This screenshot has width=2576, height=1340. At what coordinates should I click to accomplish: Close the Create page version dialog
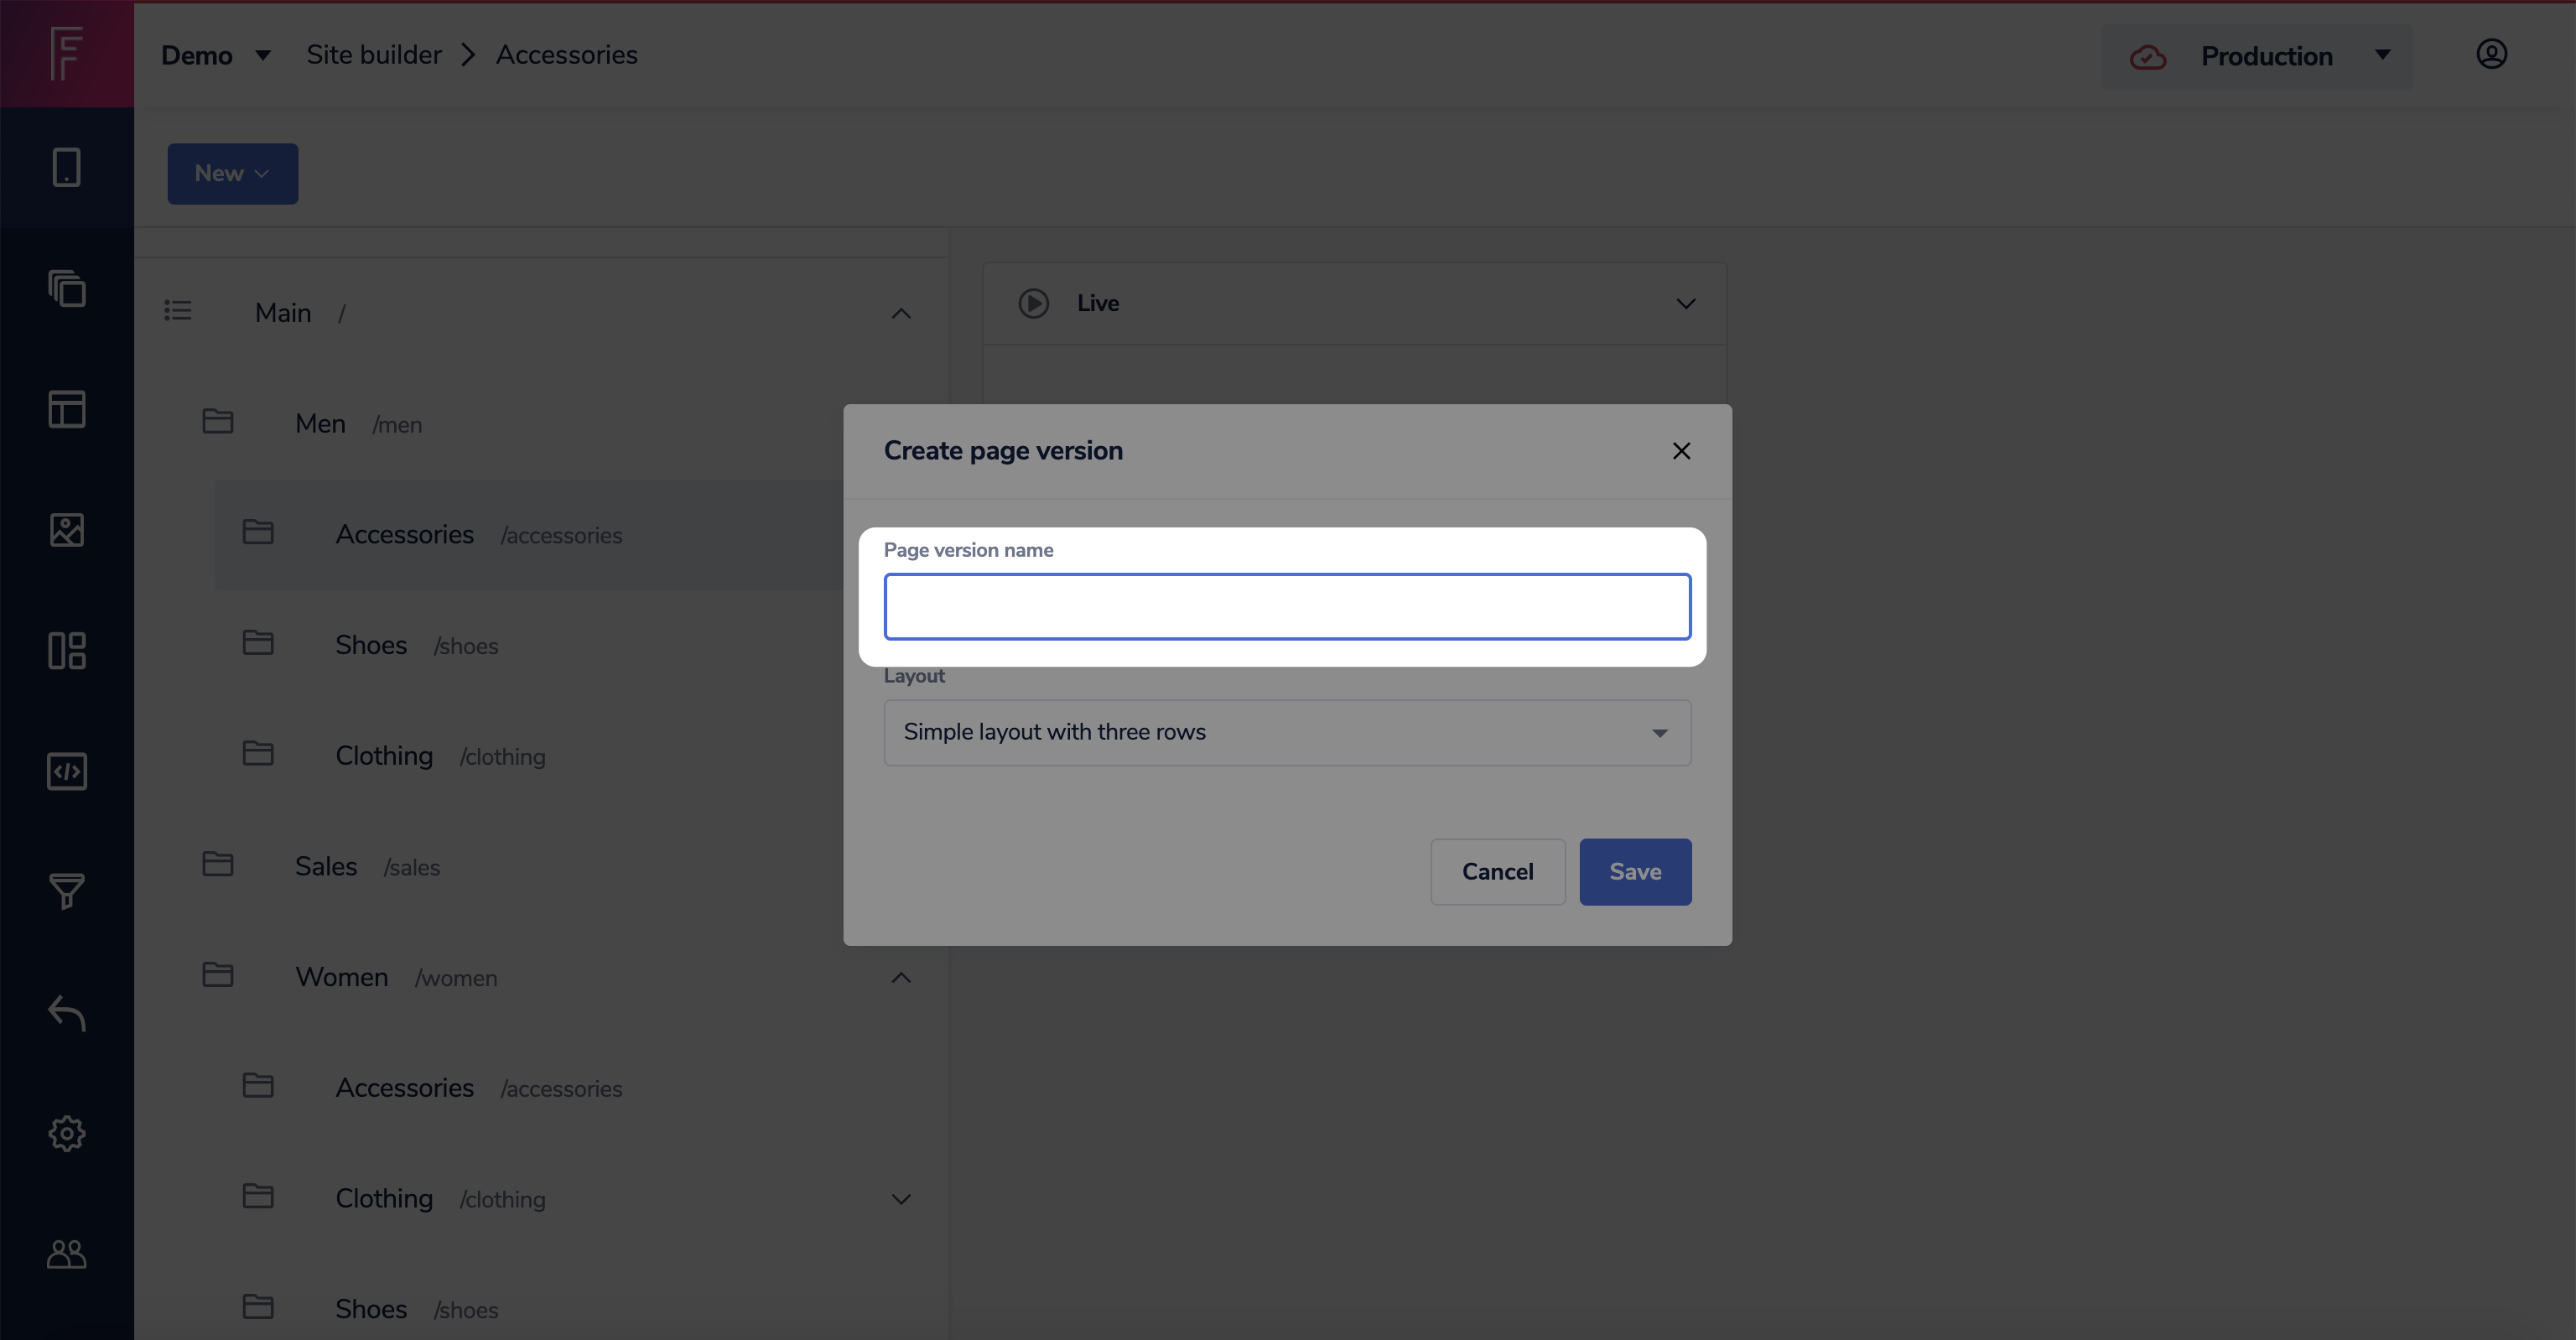[1681, 451]
